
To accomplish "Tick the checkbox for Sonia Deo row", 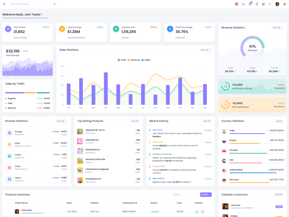I will tap(7, 212).
